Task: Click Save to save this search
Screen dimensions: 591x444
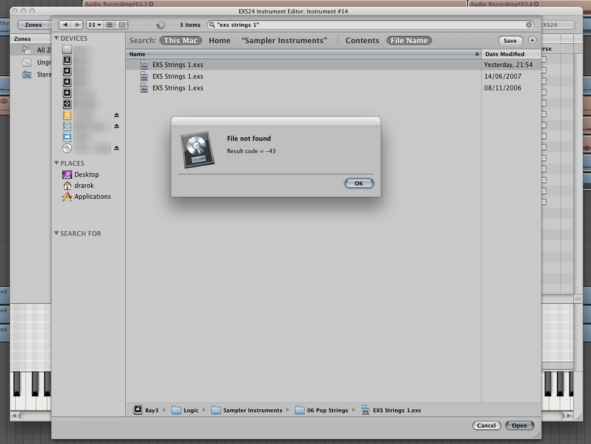Action: point(510,41)
